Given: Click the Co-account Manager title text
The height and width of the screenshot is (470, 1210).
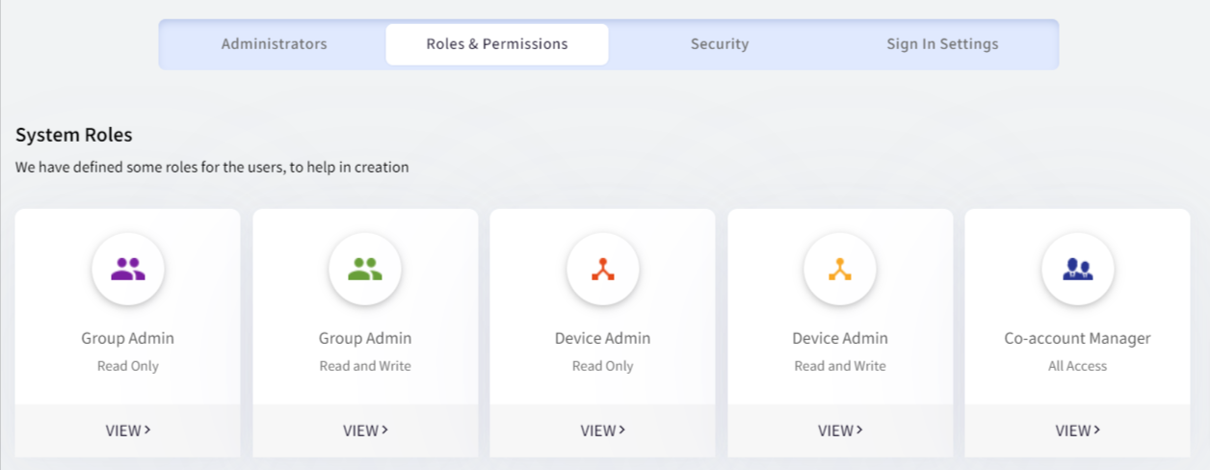Looking at the screenshot, I should [1077, 338].
